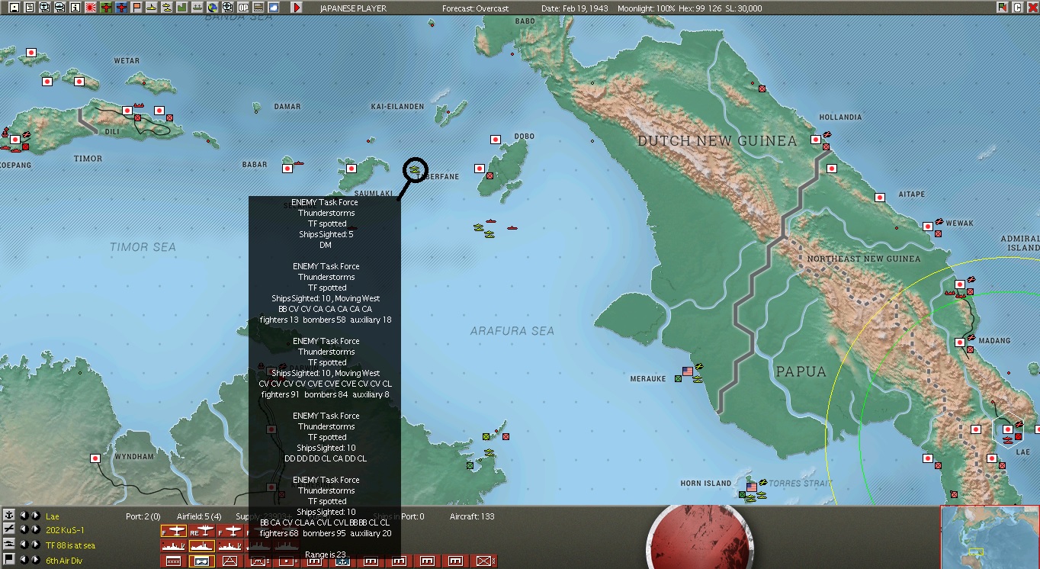Click the green terrain block toolbar icon
The image size is (1040, 569).
click(182, 8)
